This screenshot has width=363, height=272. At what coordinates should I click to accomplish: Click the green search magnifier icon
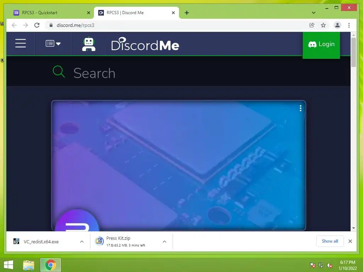58,72
